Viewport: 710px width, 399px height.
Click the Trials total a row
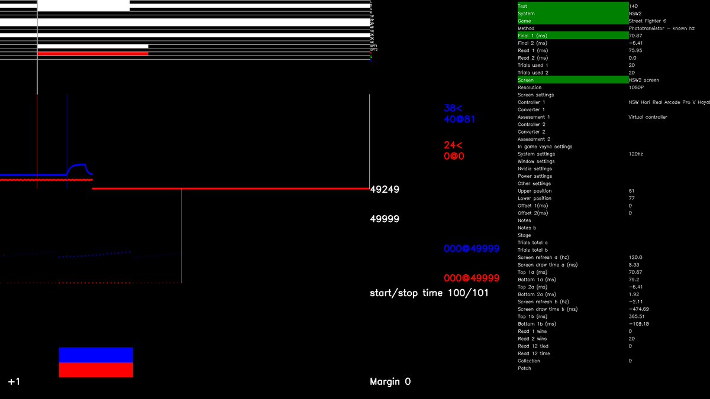[x=532, y=242]
